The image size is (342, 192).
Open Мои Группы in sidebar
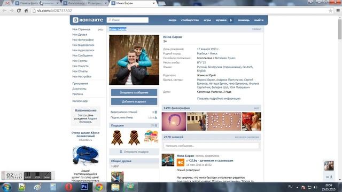(x=80, y=61)
